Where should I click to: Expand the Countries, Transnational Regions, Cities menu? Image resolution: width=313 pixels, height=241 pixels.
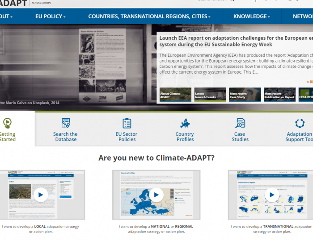(x=149, y=17)
